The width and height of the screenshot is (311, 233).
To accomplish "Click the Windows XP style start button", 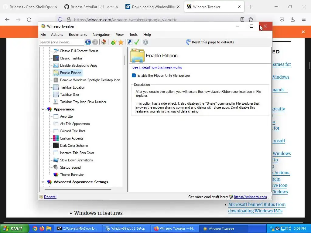I will (14, 228).
